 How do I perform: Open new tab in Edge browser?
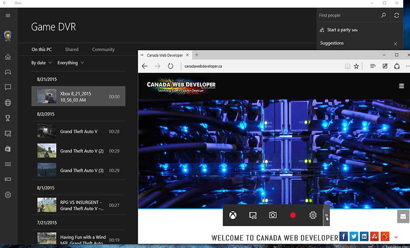[197, 55]
